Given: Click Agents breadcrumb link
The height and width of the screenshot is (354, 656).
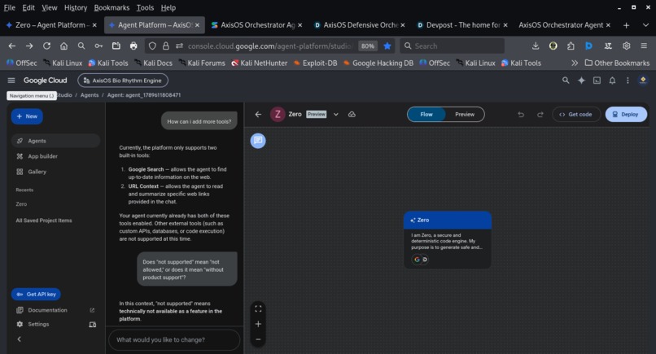Looking at the screenshot, I should click(x=90, y=95).
